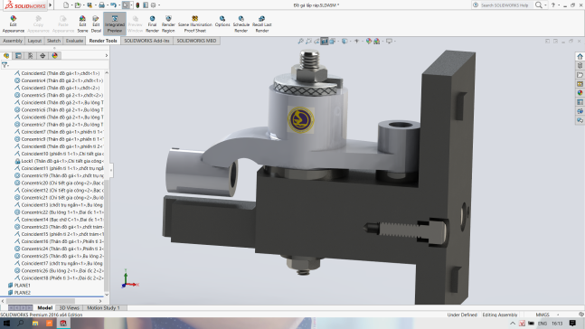
Task: Open the Edit Scene tool
Action: point(82,24)
